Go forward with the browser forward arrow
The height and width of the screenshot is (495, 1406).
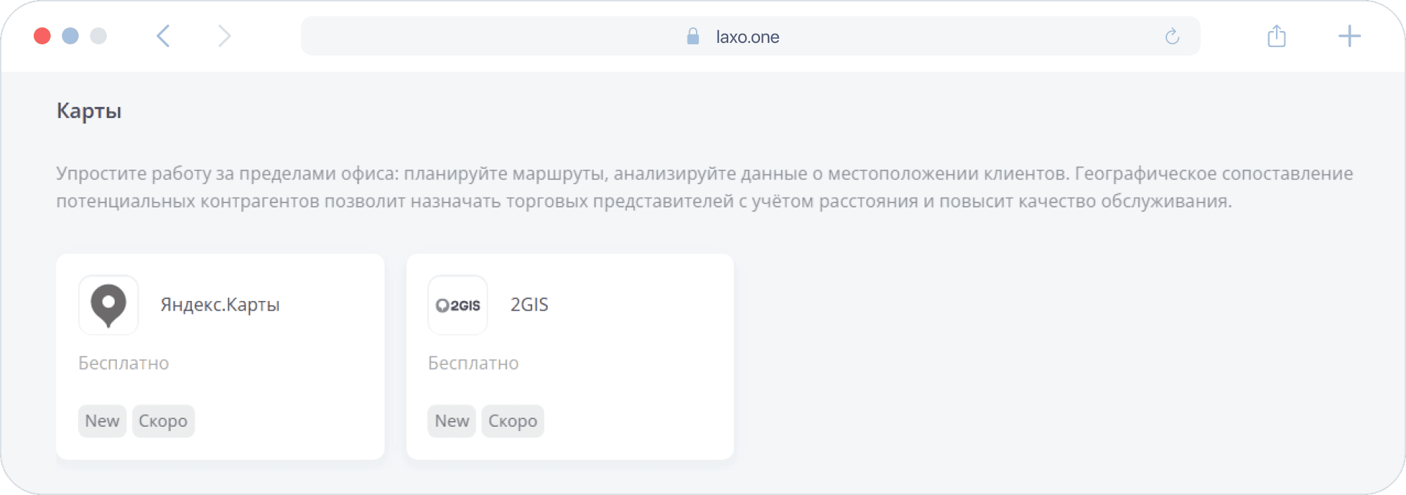click(224, 36)
